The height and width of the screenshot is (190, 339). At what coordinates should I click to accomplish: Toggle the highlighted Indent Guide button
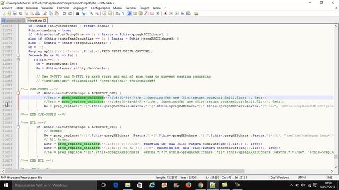(129, 14)
